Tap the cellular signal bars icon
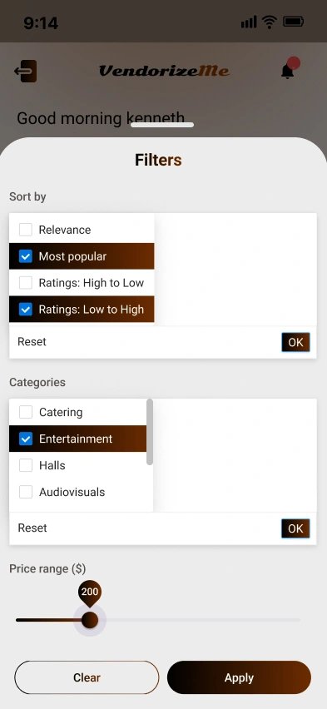327x709 pixels. (249, 22)
